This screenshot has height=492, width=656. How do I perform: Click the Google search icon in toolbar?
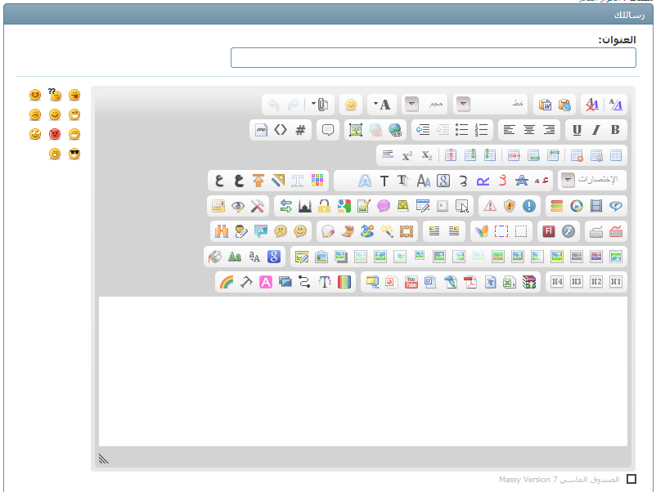tap(276, 257)
